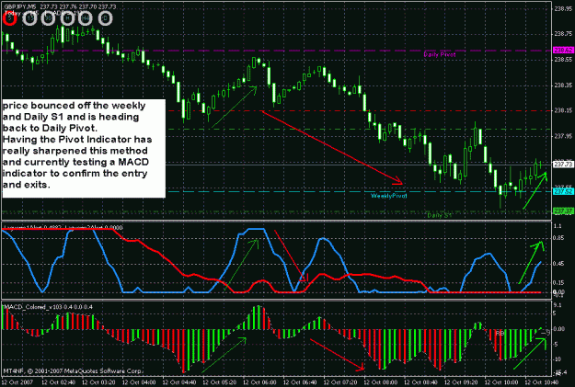Click the Laguerre indicator label text
575x387 pixels.
[x=63, y=227]
